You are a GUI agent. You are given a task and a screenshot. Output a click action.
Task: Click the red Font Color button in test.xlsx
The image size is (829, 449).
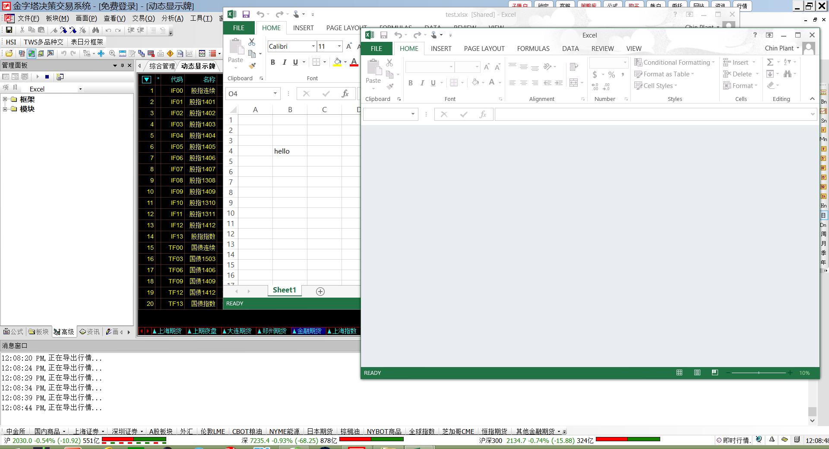354,62
